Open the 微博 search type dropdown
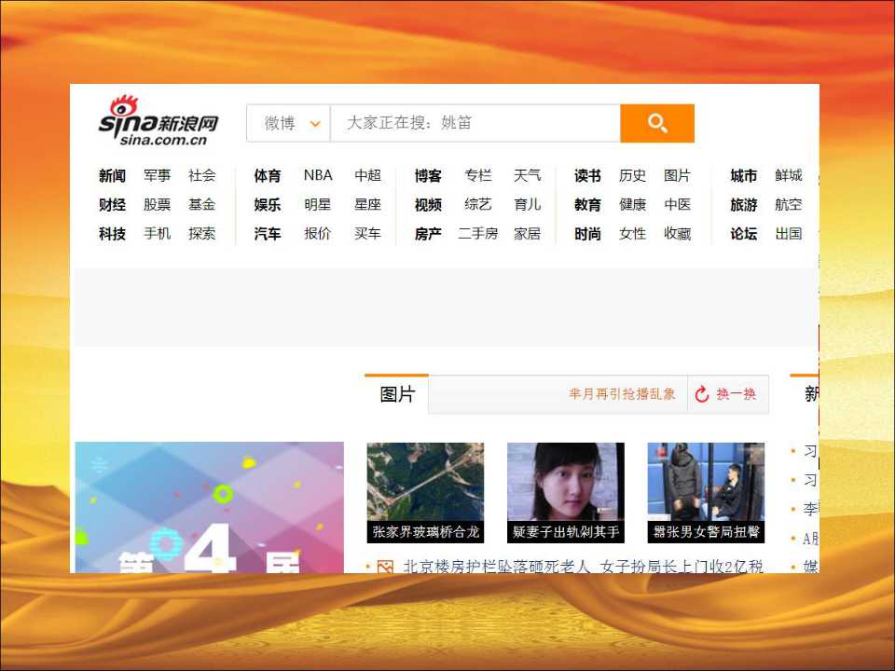The height and width of the screenshot is (671, 895). [x=288, y=123]
